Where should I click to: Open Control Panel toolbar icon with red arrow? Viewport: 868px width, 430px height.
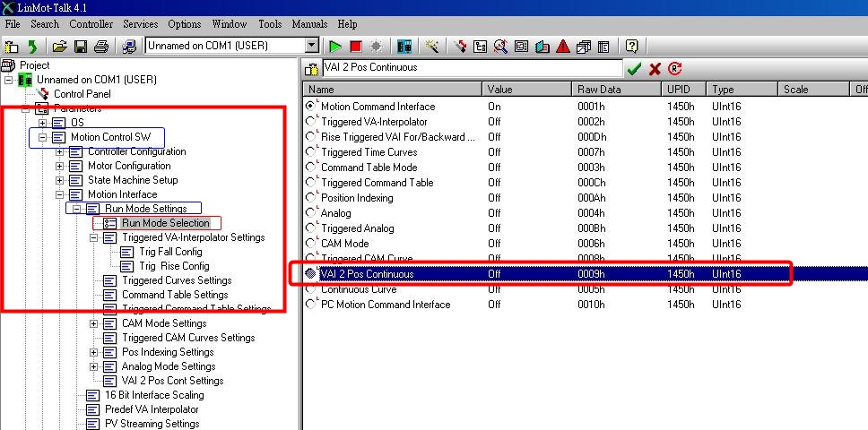pyautogui.click(x=459, y=47)
